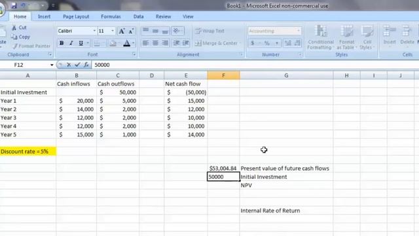Select the $53,004.84 cell
419x236 pixels.
point(223,168)
